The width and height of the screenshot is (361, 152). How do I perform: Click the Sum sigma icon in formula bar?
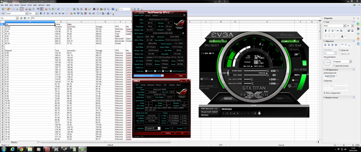tap(25, 18)
